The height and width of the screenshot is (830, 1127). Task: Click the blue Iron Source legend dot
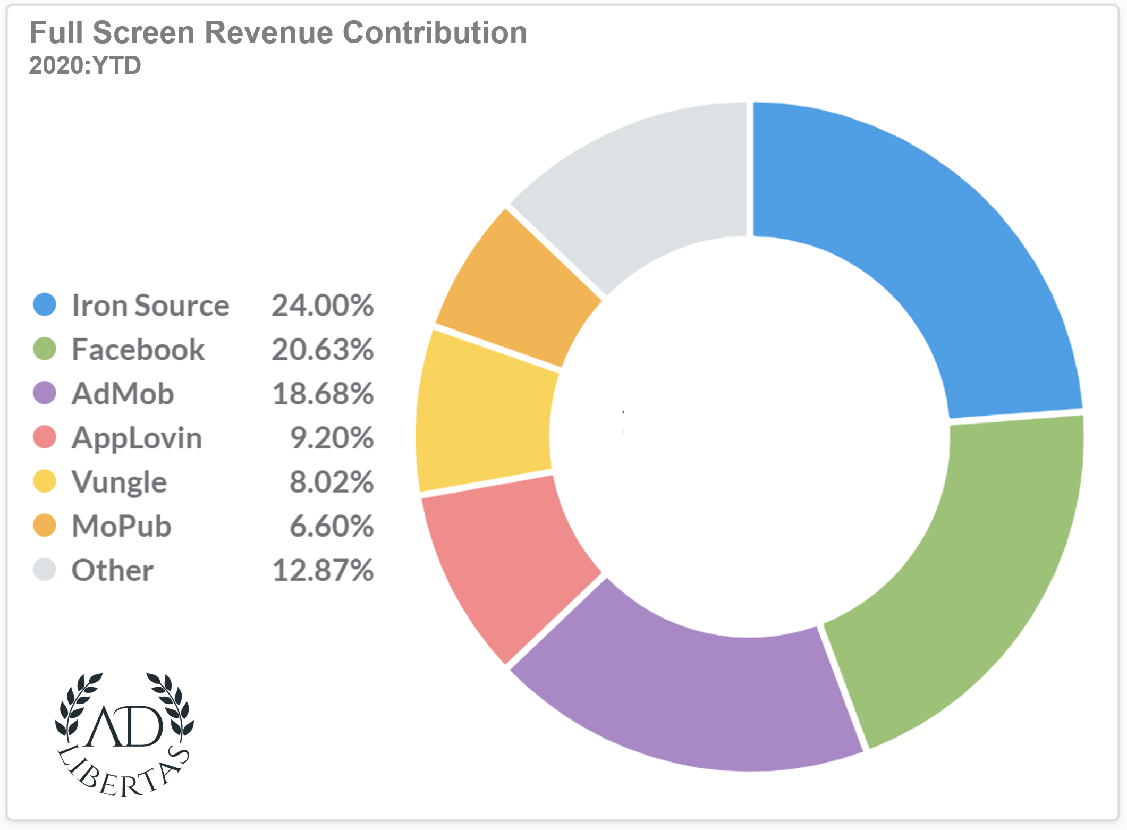(45, 304)
